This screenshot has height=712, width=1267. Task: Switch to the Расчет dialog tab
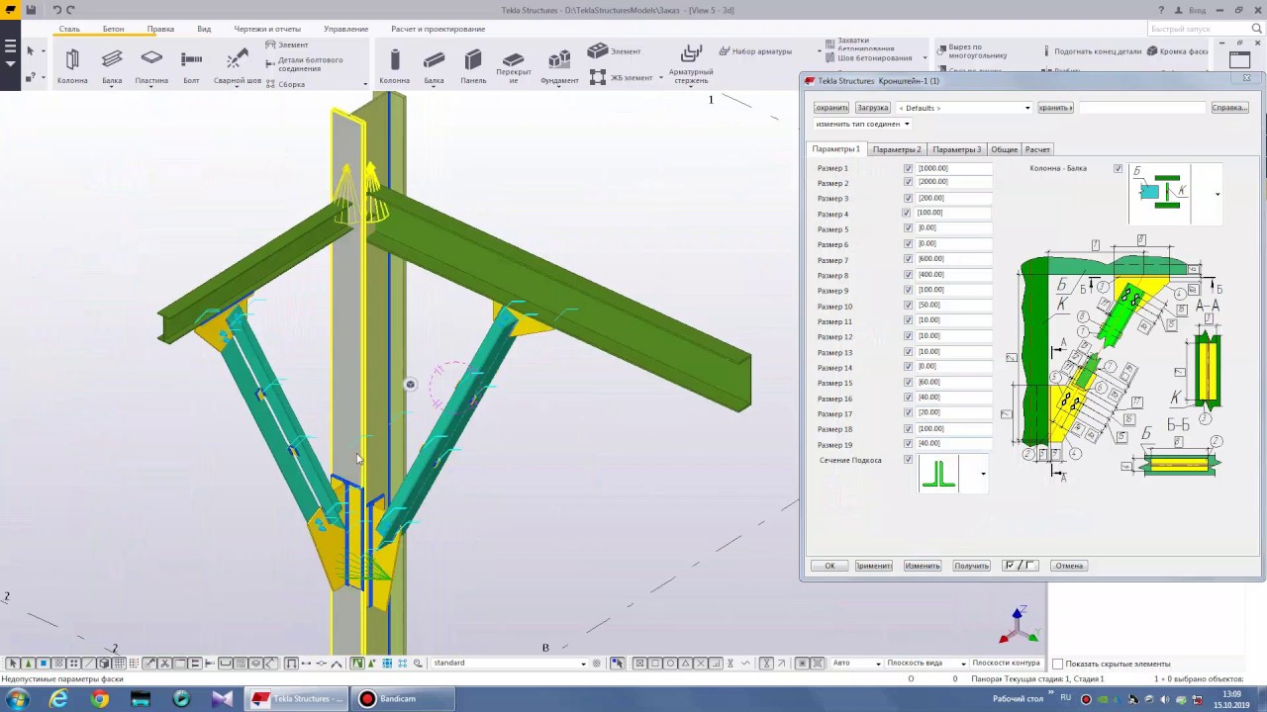tap(1037, 149)
